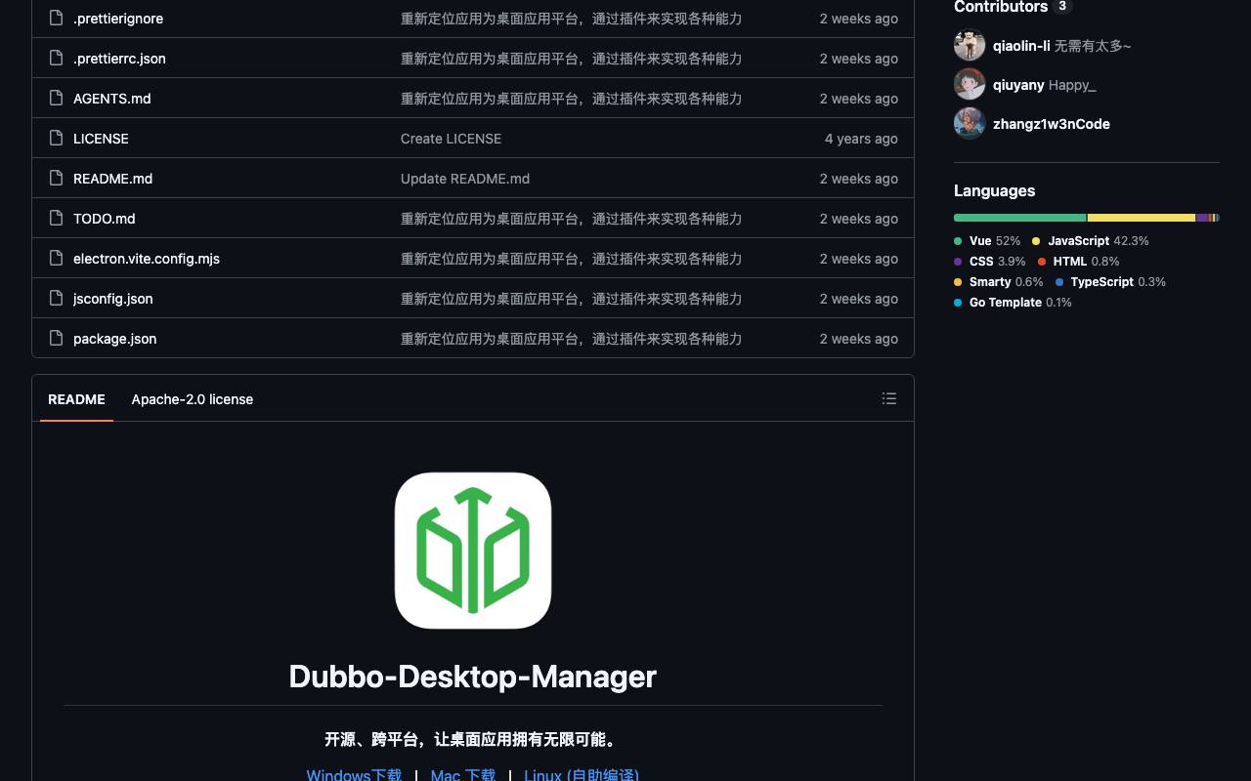
Task: Select the JavaScript 42.3% language entry
Action: click(1091, 241)
